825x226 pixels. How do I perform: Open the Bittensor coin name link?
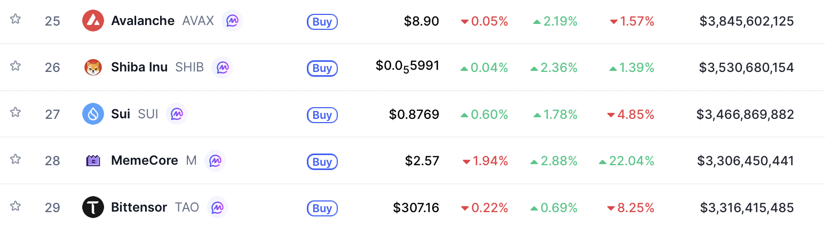(x=139, y=207)
